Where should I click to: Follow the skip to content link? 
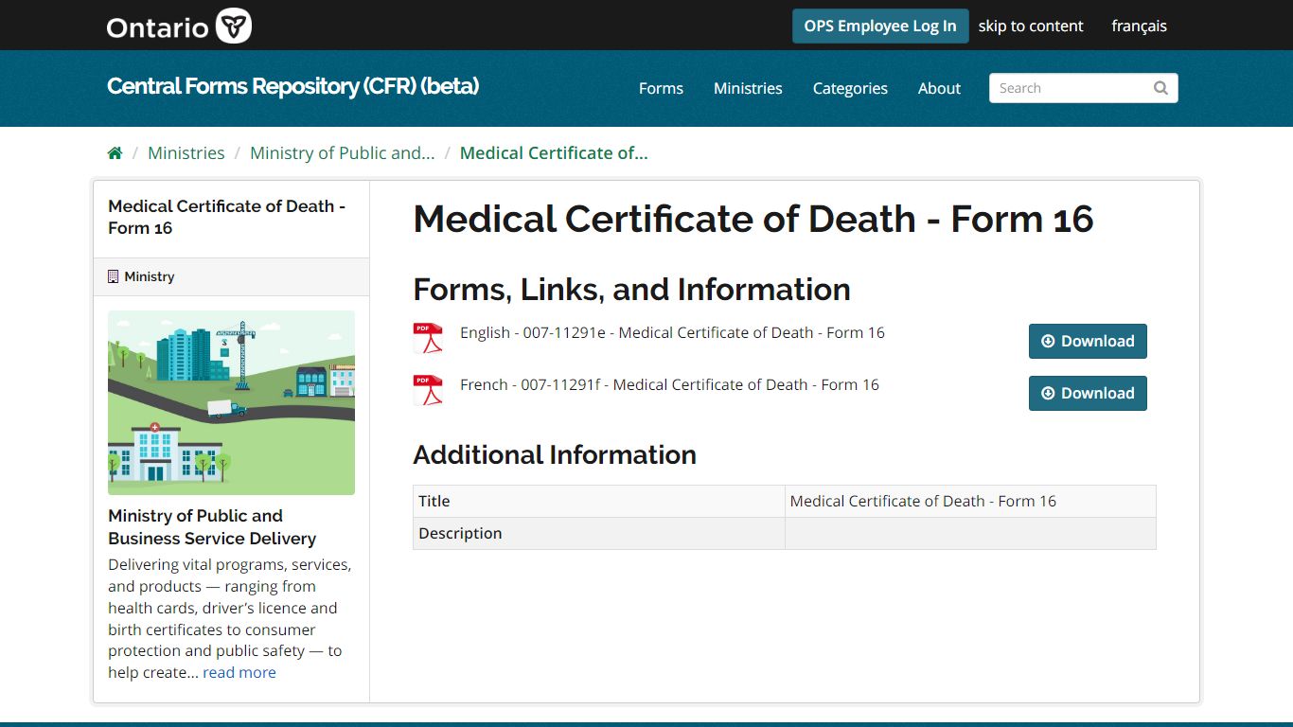[x=1031, y=26]
